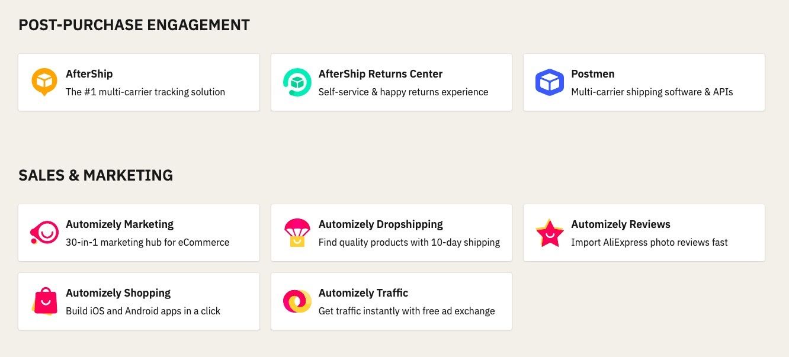The height and width of the screenshot is (357, 789).
Task: Click the Automizely Dropshipping parachute icon
Action: 297,233
